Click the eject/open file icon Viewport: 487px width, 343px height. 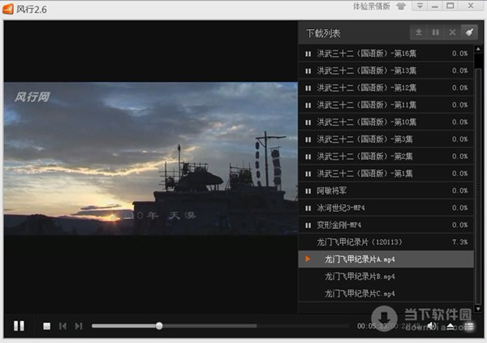(x=450, y=327)
